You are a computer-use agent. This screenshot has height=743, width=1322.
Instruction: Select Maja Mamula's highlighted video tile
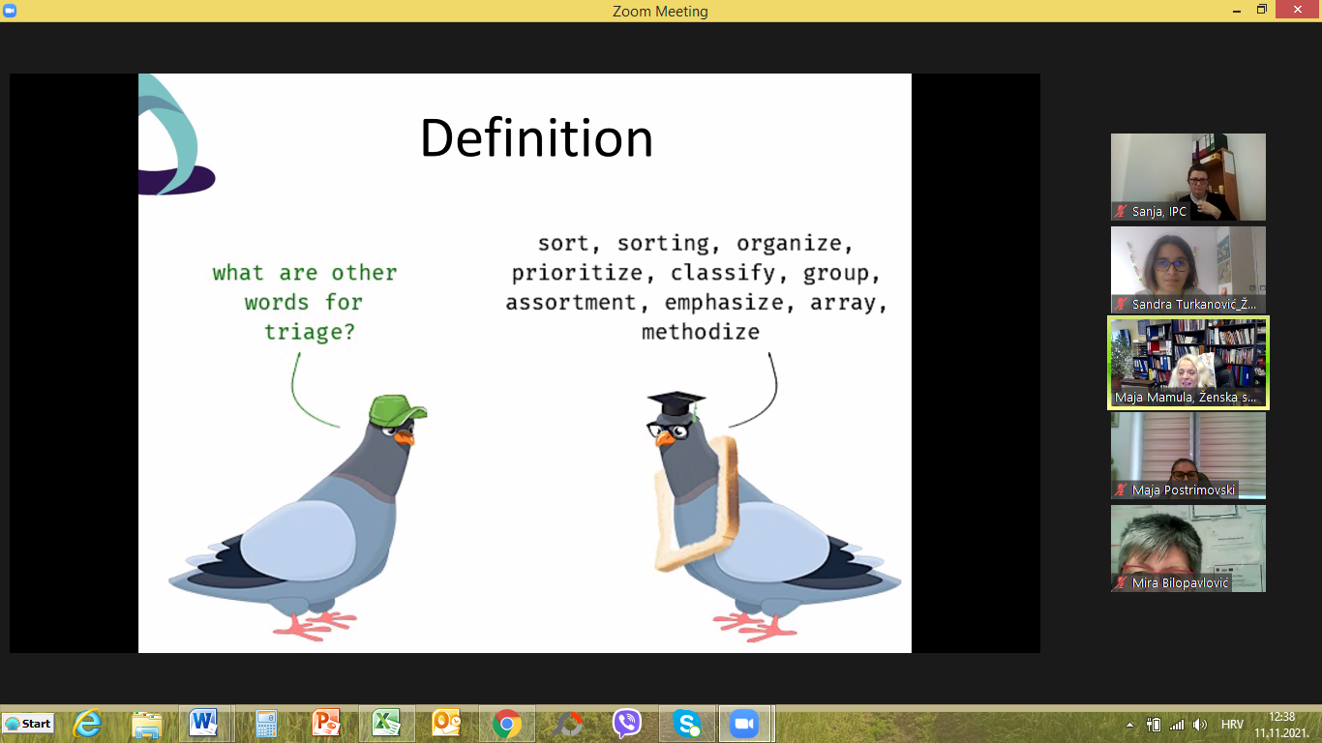tap(1187, 363)
